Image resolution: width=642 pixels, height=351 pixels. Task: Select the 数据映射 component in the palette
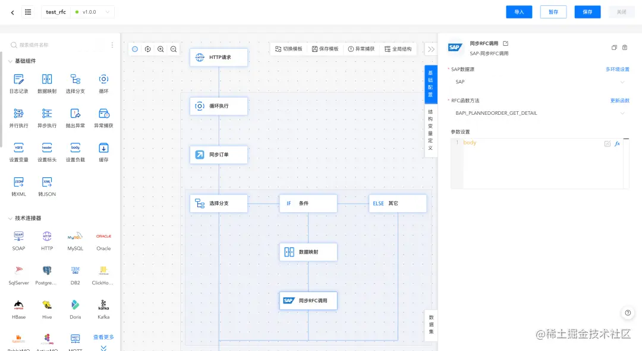[47, 83]
